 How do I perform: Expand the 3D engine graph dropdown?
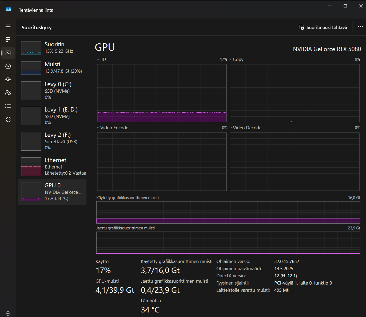click(x=101, y=59)
